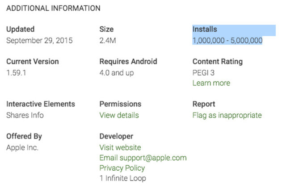Image resolution: width=286 pixels, height=189 pixels.
Task: Click the 2.4M size value
Action: pyautogui.click(x=109, y=41)
